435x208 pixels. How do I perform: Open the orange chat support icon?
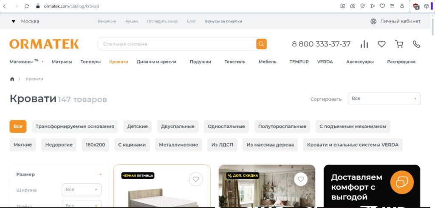[x=402, y=182]
